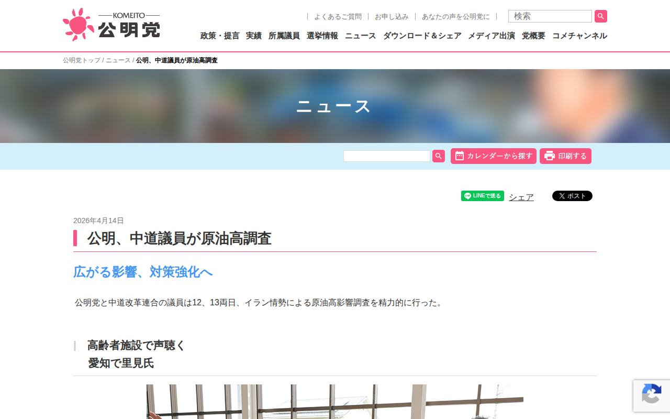Click the headline 公明、中道議員が原油高調査

[x=179, y=238]
